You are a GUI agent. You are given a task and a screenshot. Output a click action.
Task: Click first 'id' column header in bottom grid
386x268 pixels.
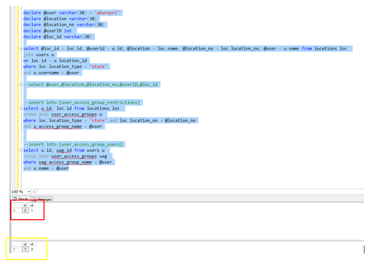coord(25,244)
